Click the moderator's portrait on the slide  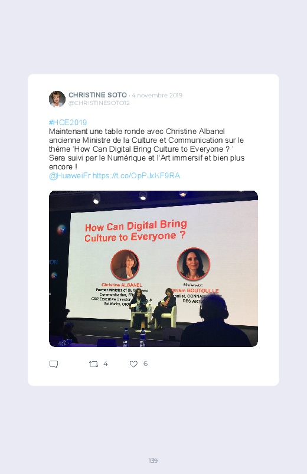(193, 264)
